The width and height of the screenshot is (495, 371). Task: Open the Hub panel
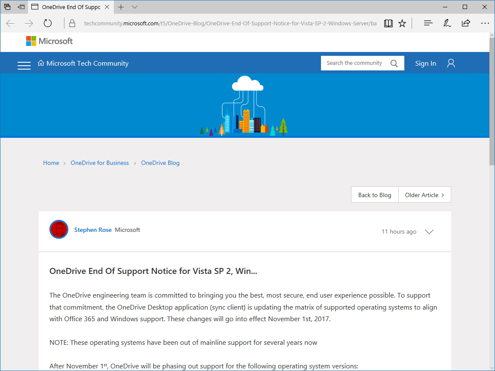click(428, 23)
